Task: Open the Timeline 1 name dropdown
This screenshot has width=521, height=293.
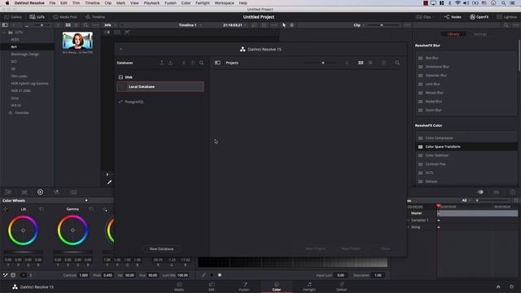Action: (x=190, y=25)
